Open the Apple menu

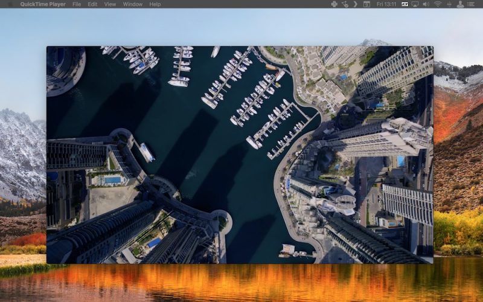(x=8, y=4)
